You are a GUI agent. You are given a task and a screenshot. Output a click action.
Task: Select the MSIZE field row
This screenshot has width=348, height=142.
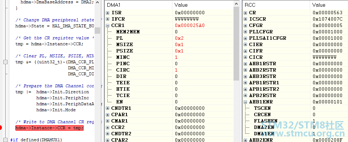tap(169, 45)
